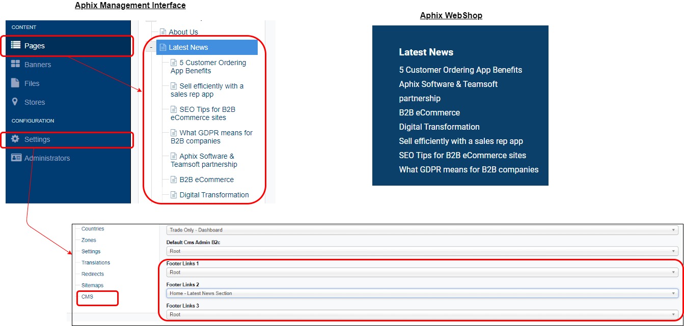Open the '5 Customer Ordering App Benefits' webshop link

[x=460, y=70]
